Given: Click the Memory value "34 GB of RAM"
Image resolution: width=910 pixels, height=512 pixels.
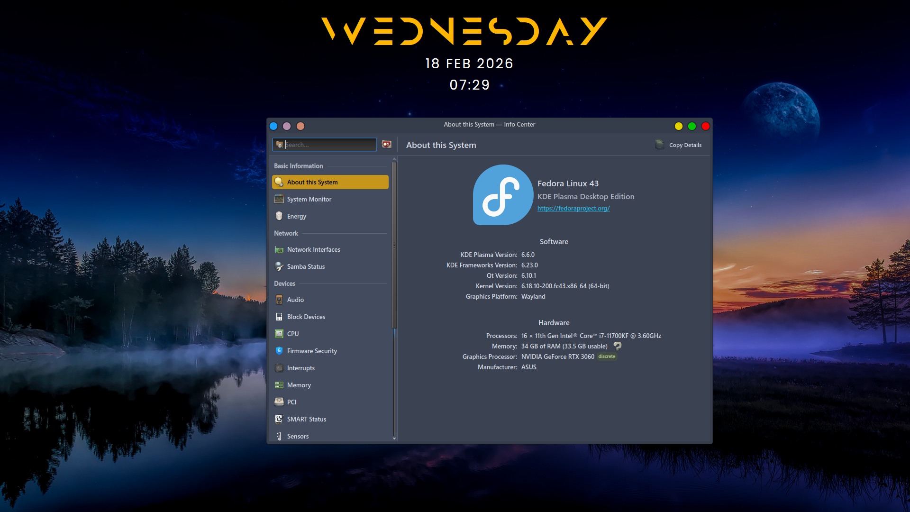Looking at the screenshot, I should [x=541, y=347].
